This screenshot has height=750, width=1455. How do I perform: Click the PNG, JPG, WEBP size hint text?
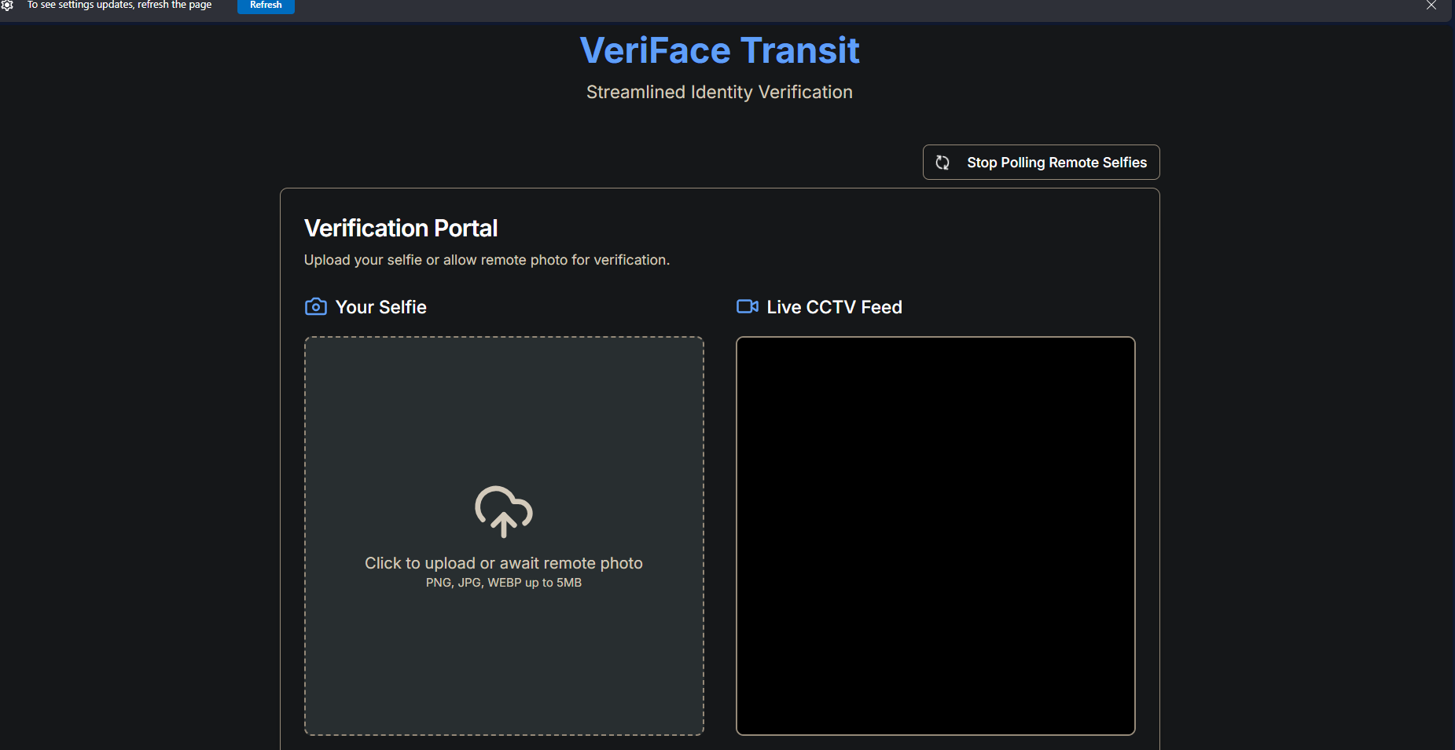[503, 583]
